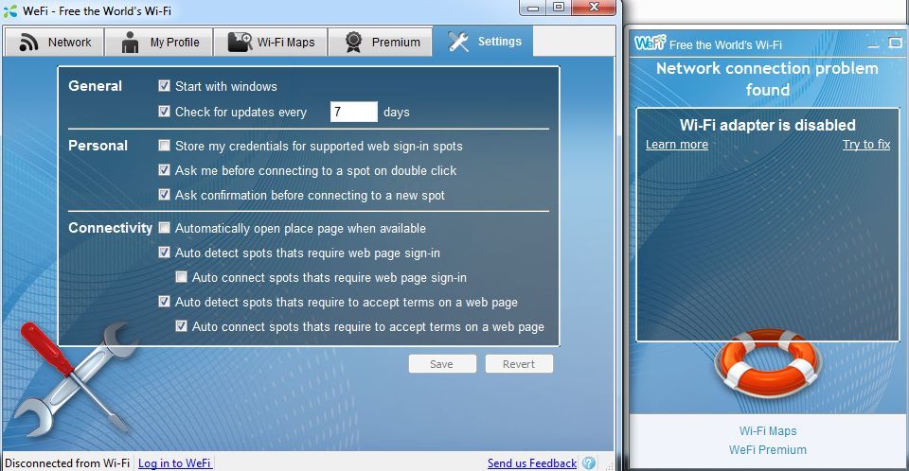This screenshot has width=909, height=471.
Task: Switch to the My Profile tab
Action: pyautogui.click(x=159, y=43)
